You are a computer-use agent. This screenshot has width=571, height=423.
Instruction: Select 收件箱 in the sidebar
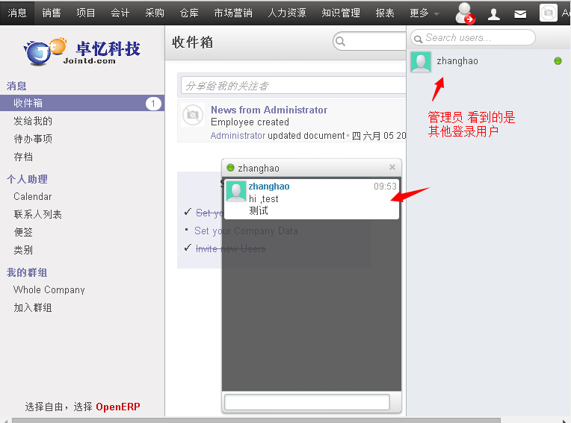(x=28, y=103)
